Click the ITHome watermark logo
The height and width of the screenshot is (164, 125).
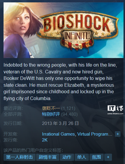pos(115,108)
